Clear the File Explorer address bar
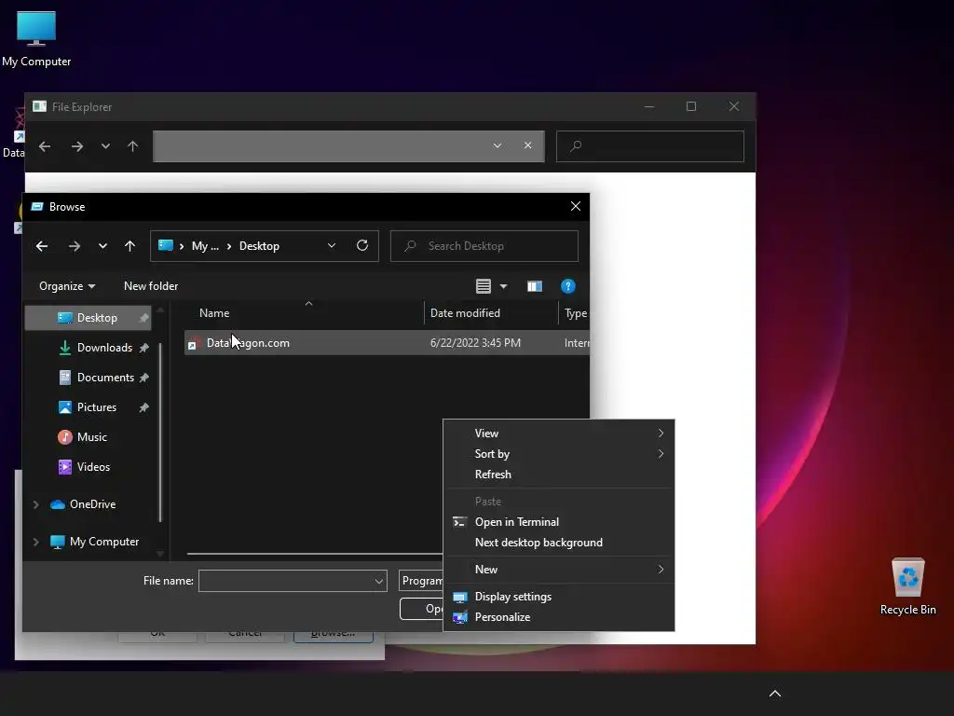This screenshot has height=716, width=954. (x=527, y=145)
